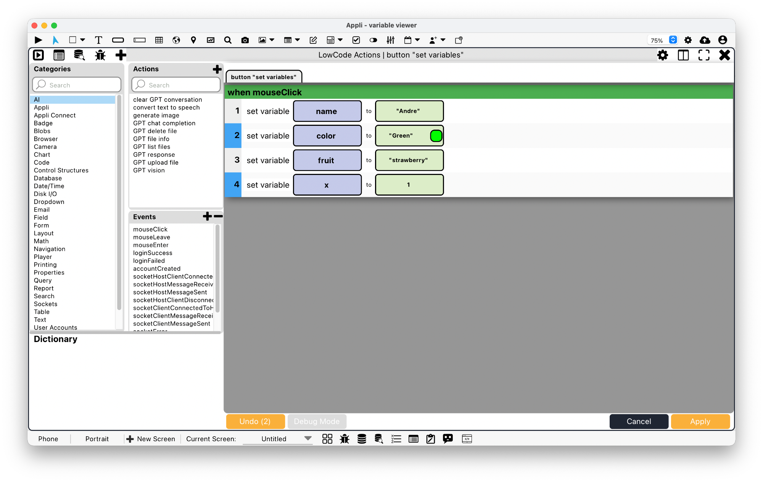
Task: Expand the Current Screen Untitled dropdown
Action: coord(307,439)
